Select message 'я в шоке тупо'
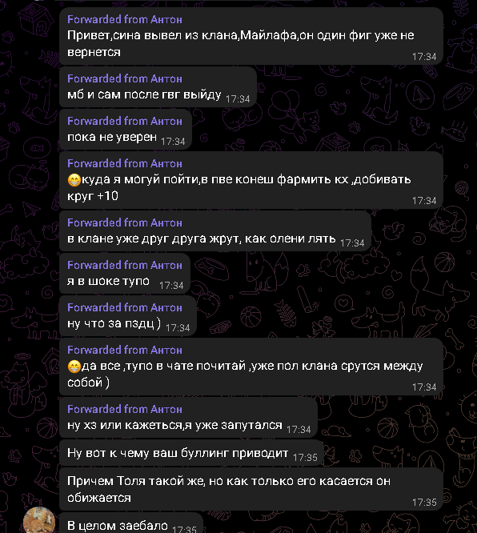 124,273
